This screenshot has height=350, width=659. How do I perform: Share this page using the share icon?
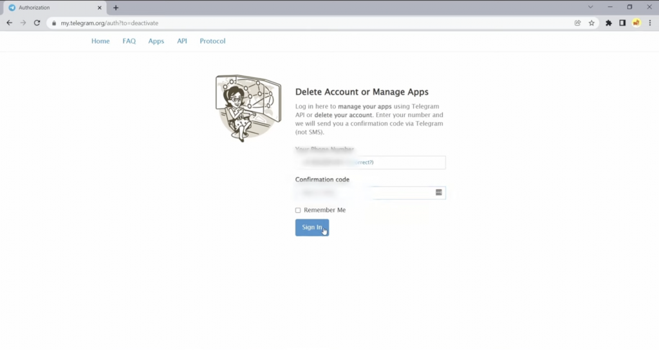(577, 23)
